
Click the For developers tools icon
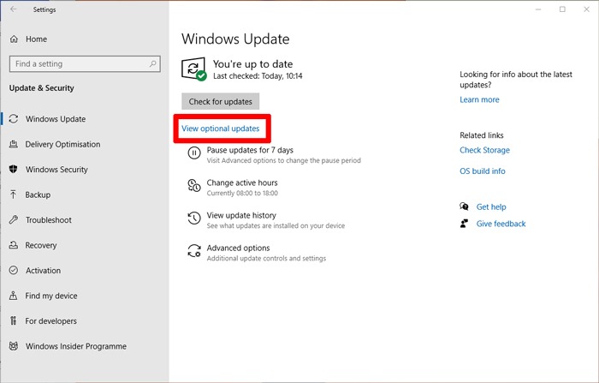point(14,320)
